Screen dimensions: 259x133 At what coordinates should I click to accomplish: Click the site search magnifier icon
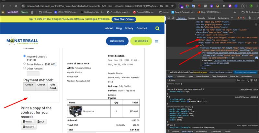(157, 28)
